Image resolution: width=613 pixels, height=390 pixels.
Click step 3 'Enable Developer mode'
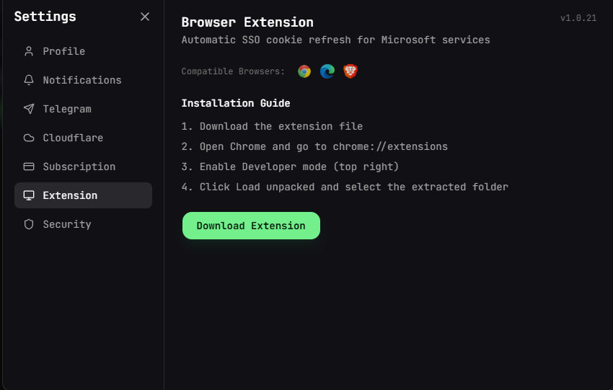pos(290,167)
